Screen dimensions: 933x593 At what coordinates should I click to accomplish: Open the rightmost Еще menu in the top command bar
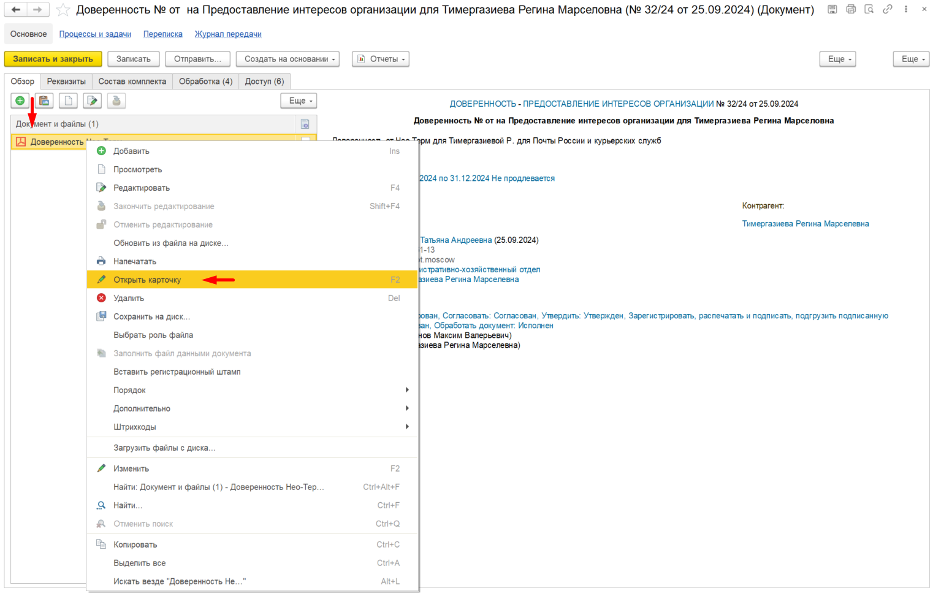[x=911, y=59]
